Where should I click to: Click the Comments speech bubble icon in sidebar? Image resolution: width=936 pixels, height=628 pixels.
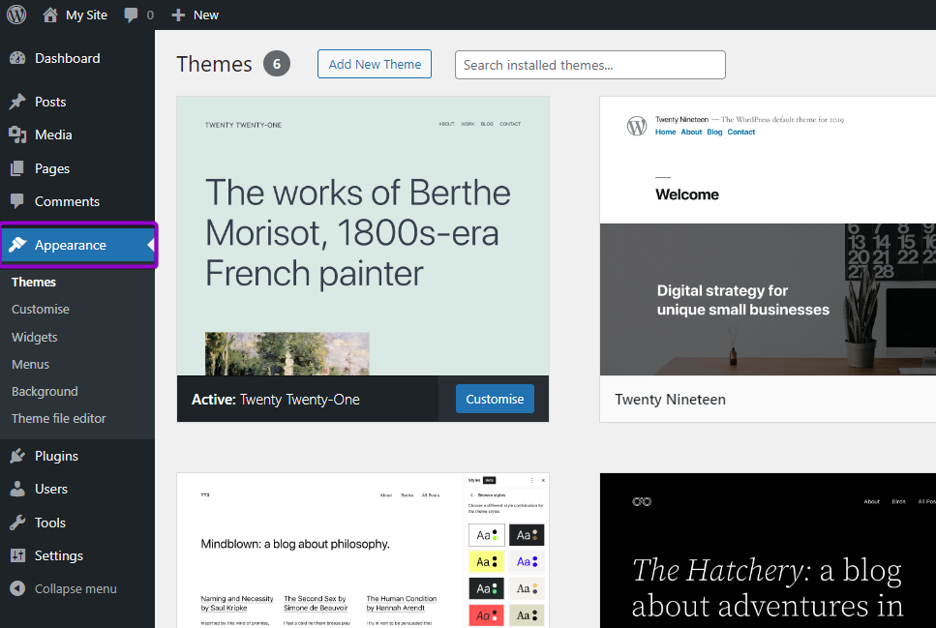(18, 201)
